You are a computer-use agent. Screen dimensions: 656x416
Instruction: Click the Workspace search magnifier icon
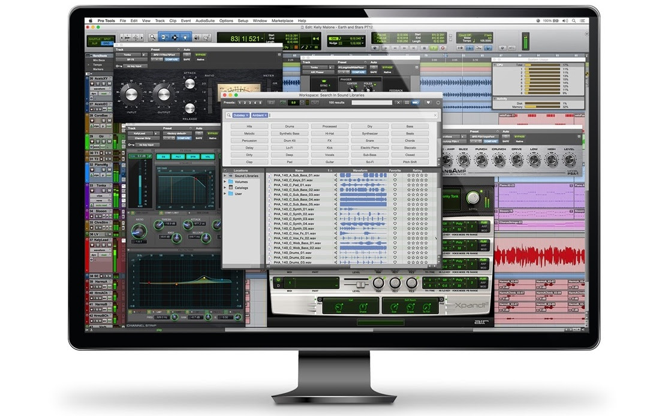[229, 116]
